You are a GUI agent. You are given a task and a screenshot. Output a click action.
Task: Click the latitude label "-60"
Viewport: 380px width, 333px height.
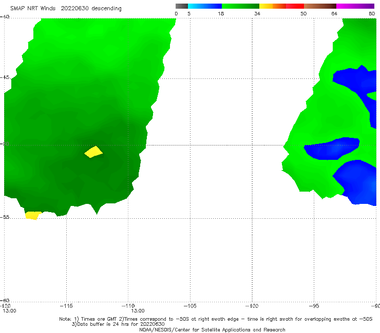click(5, 301)
